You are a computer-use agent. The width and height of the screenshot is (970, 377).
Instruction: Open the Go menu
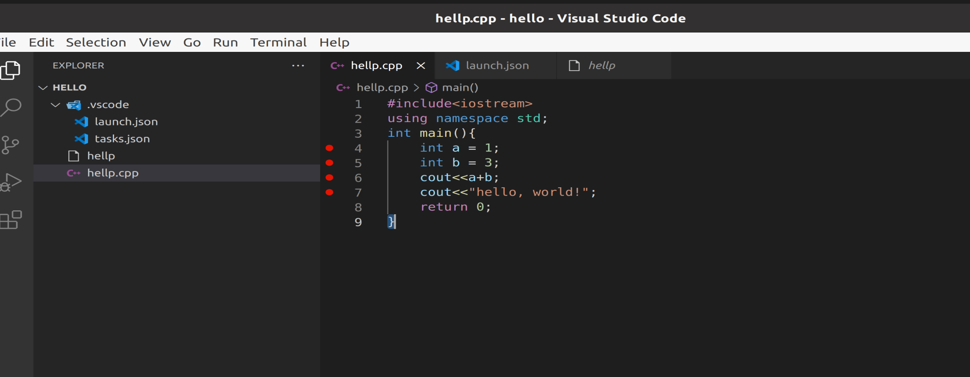pos(192,42)
